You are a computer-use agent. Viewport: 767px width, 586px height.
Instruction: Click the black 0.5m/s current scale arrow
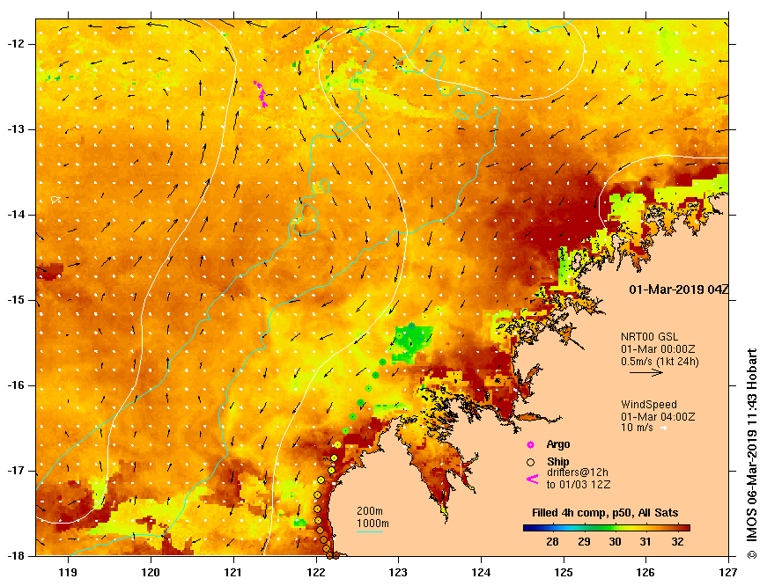(x=646, y=373)
